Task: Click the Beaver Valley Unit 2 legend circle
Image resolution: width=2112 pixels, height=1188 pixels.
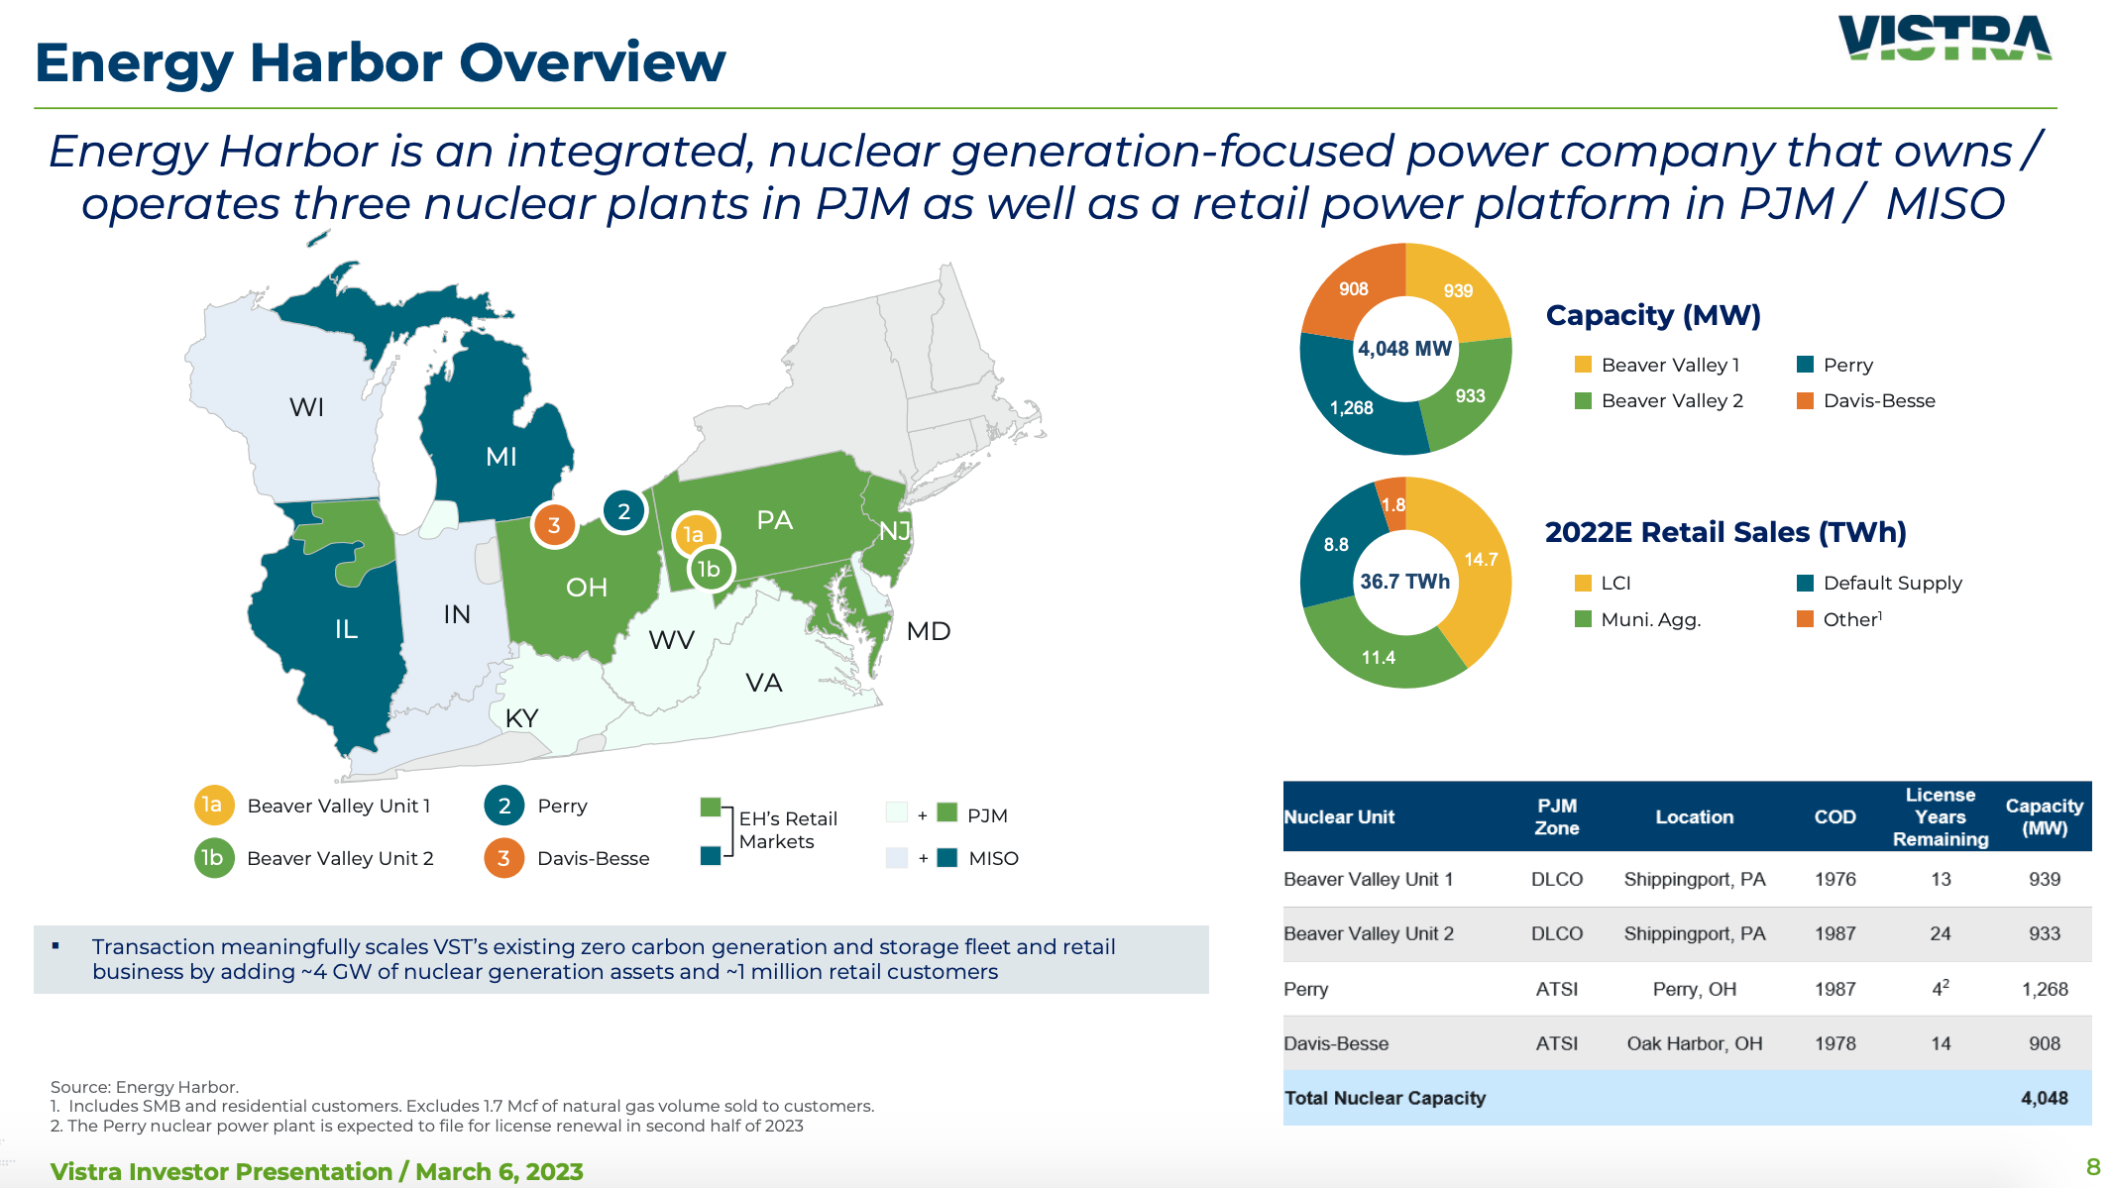Action: pyautogui.click(x=213, y=857)
